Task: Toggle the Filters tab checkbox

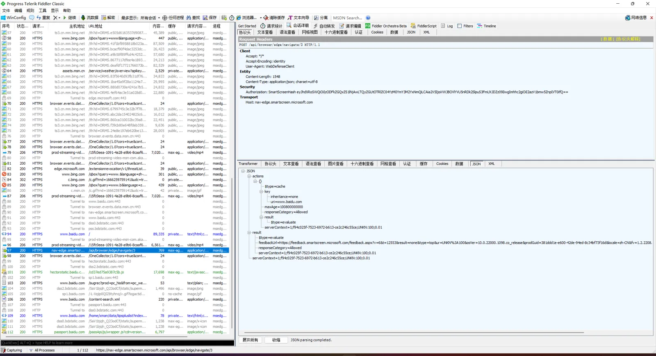Action: point(460,26)
